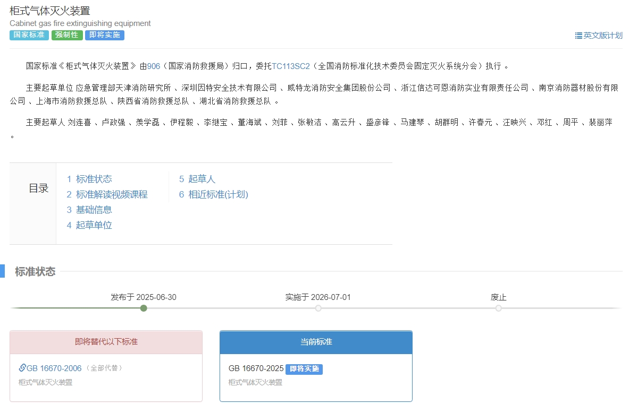Click the English title Cabinet gas fire extinguishing equipment
The width and height of the screenshot is (629, 404).
point(80,23)
